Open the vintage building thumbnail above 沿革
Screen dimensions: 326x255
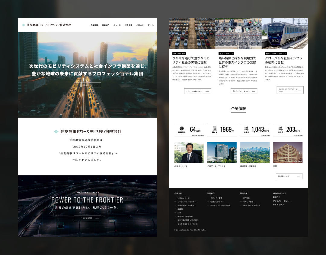(288, 153)
